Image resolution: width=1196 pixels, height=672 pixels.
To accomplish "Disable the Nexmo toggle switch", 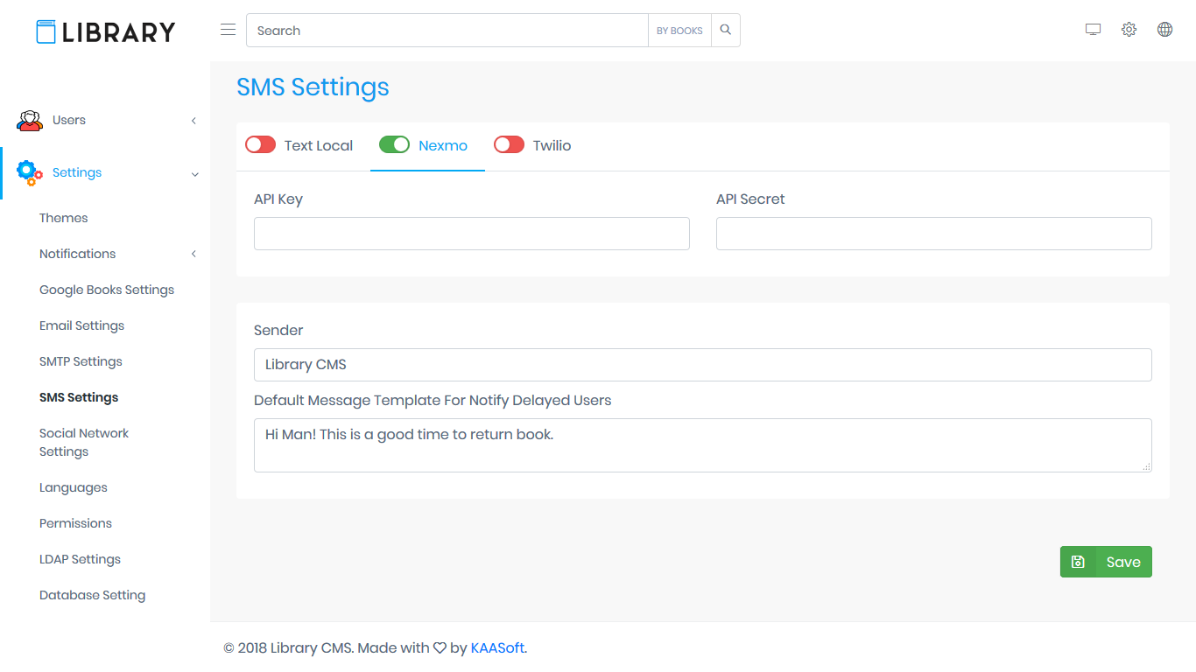I will pos(394,145).
